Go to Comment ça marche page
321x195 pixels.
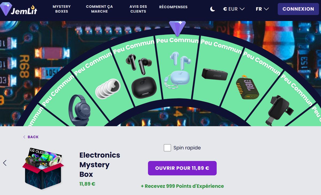99,9
